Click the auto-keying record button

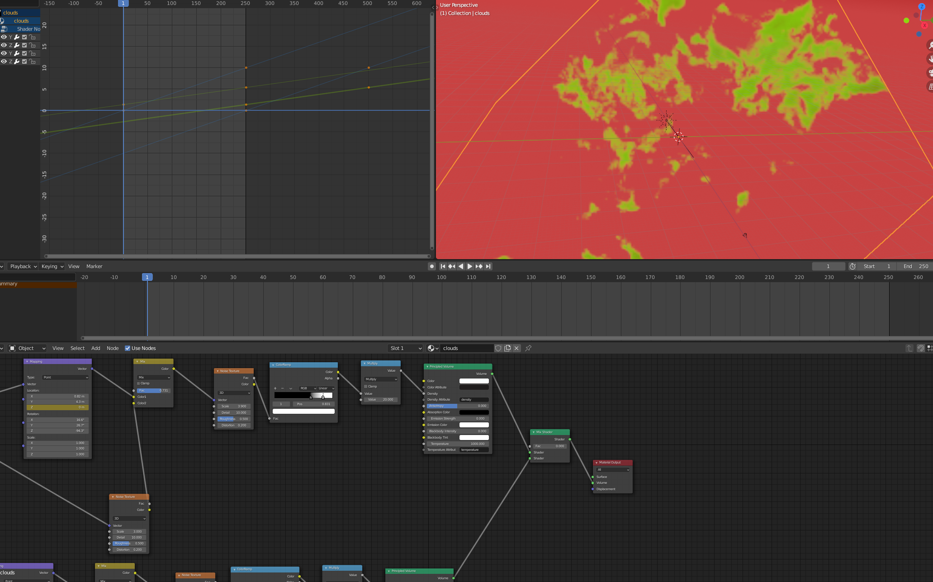[431, 266]
